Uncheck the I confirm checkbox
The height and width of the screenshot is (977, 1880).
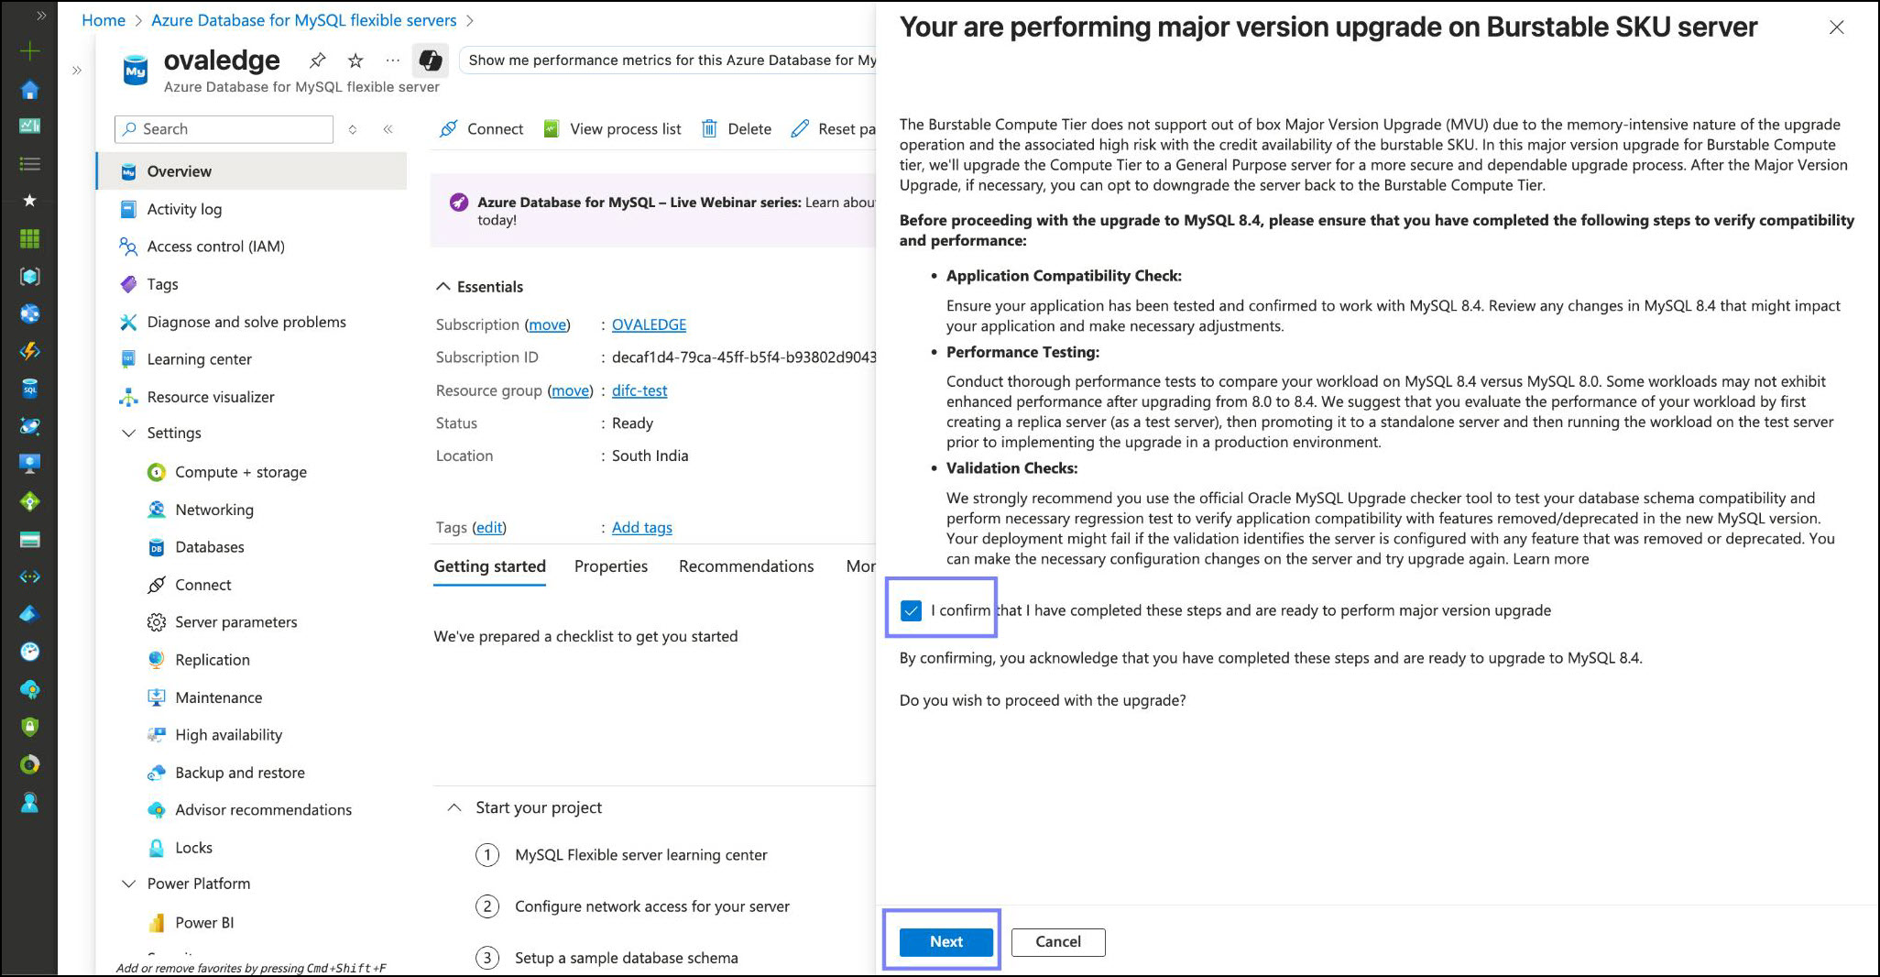(911, 610)
